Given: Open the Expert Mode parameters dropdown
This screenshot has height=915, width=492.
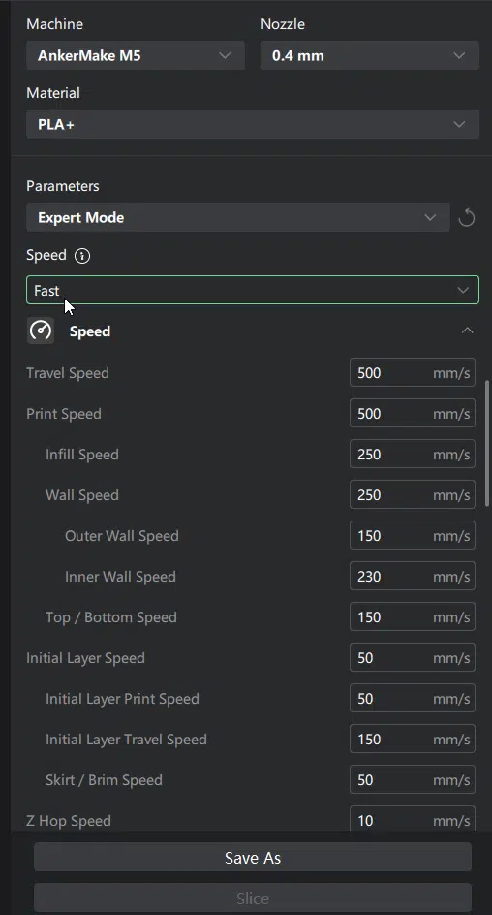Looking at the screenshot, I should 238,218.
